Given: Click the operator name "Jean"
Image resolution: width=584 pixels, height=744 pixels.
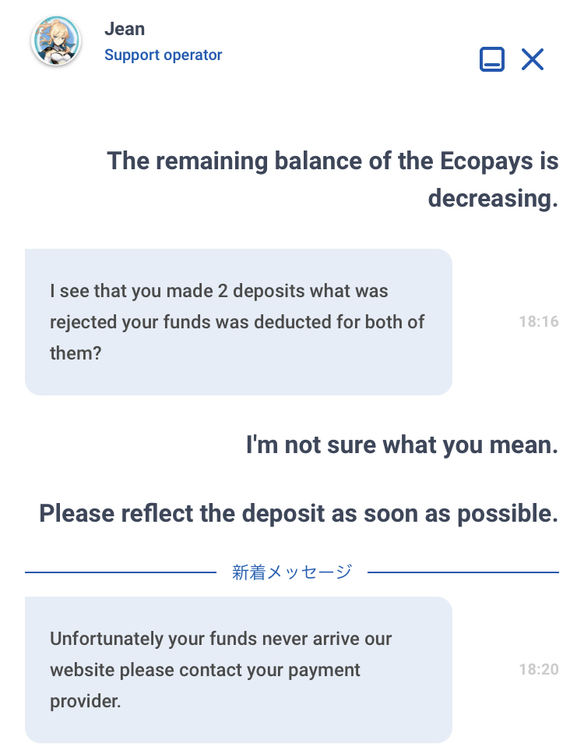Looking at the screenshot, I should pos(125,29).
